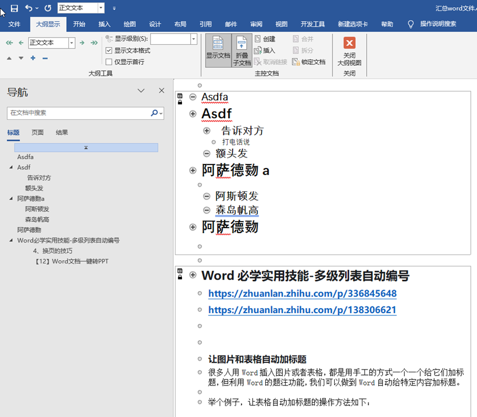This screenshot has width=477, height=417.
Task: Demote outline level with single right arrow
Action: pos(82,43)
